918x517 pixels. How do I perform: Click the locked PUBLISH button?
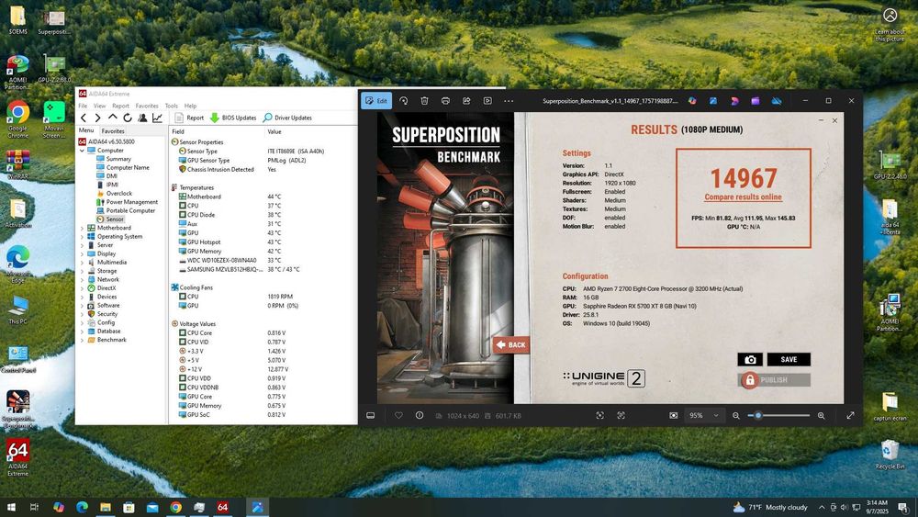tap(774, 380)
